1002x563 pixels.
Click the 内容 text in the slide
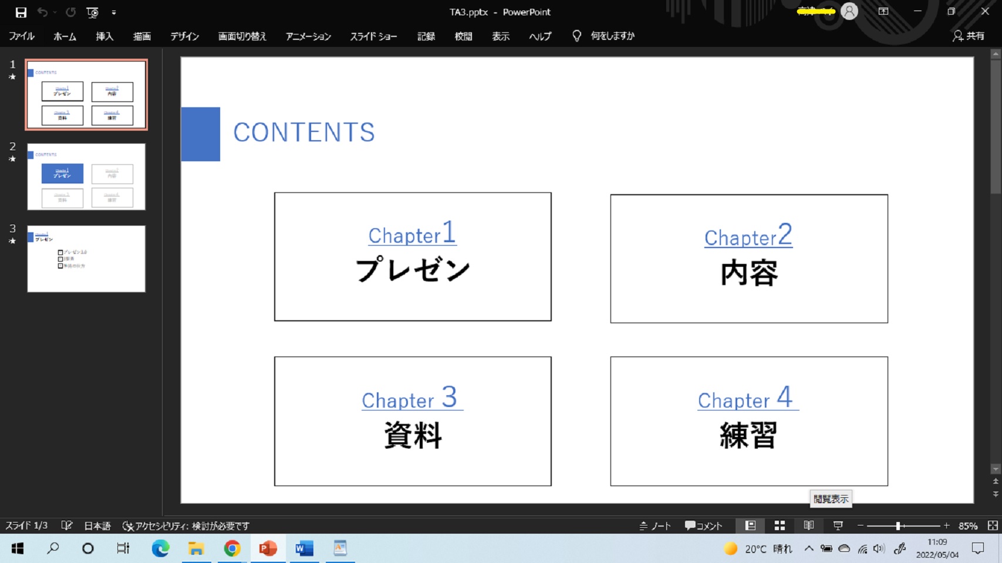[x=749, y=273]
